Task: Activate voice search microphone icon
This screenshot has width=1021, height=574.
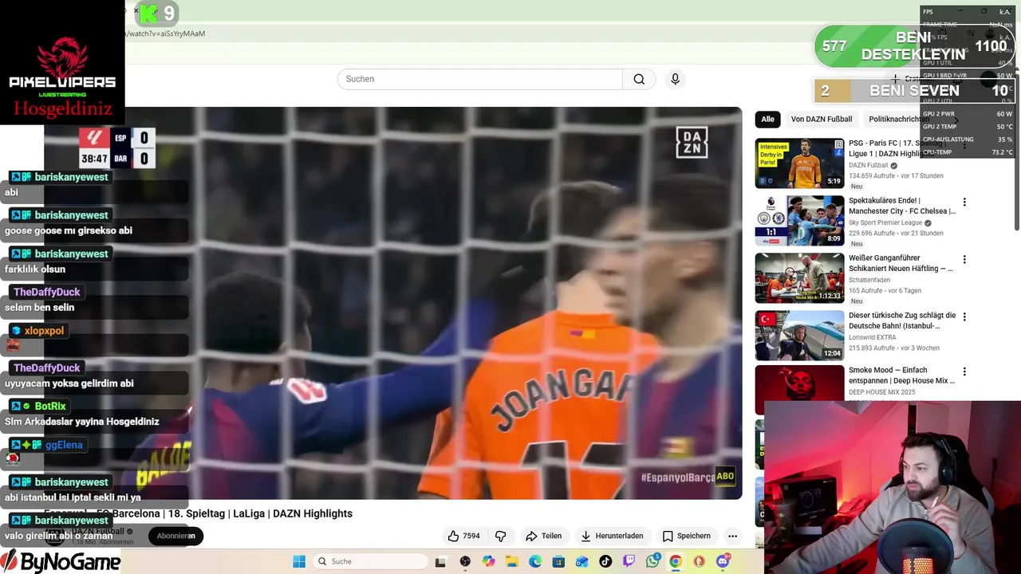Action: point(675,79)
